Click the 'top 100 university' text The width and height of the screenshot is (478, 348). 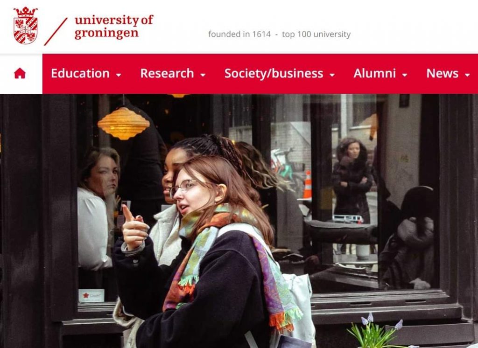[x=316, y=35]
